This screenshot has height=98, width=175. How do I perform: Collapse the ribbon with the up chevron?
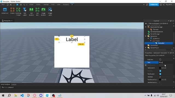pyautogui.click(x=144, y=5)
